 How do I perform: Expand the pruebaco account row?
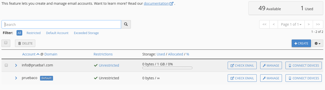(16, 78)
